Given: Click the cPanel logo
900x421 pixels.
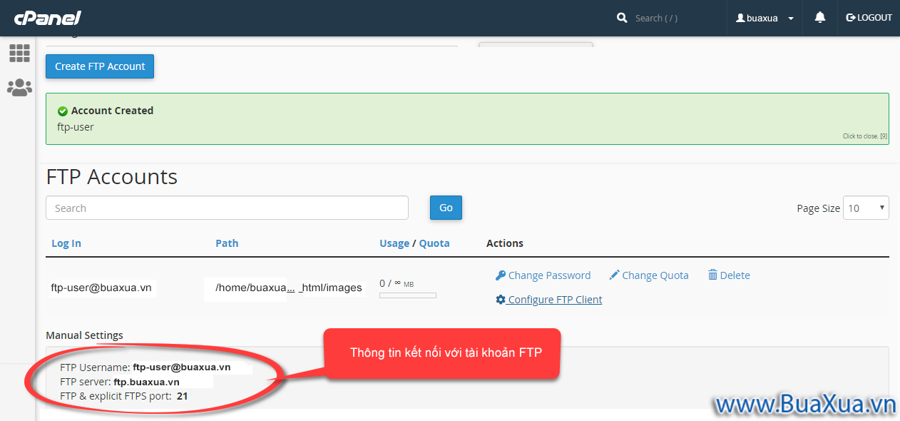Looking at the screenshot, I should [47, 18].
